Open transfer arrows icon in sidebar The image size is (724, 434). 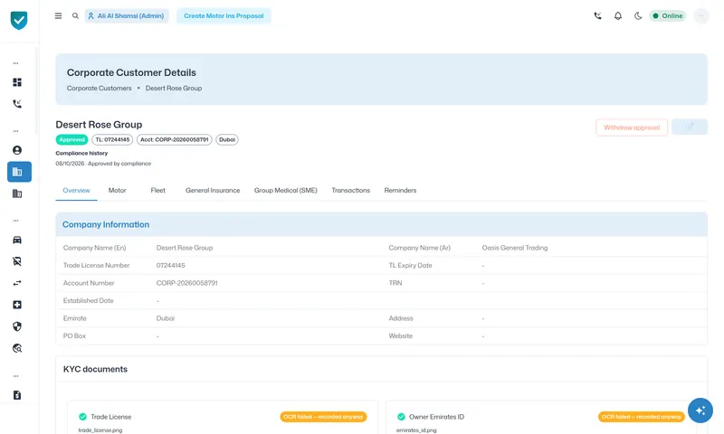point(17,283)
